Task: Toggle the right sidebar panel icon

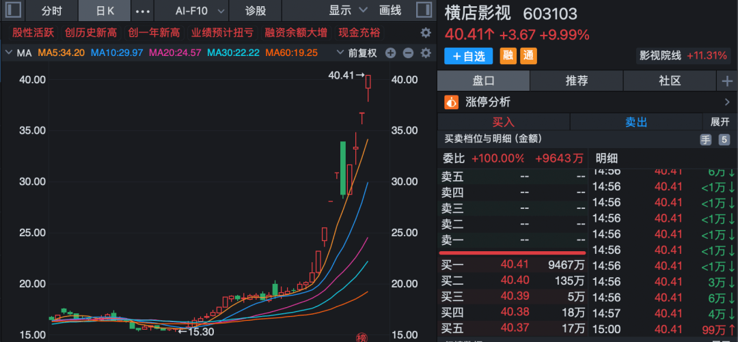Action: (x=424, y=10)
